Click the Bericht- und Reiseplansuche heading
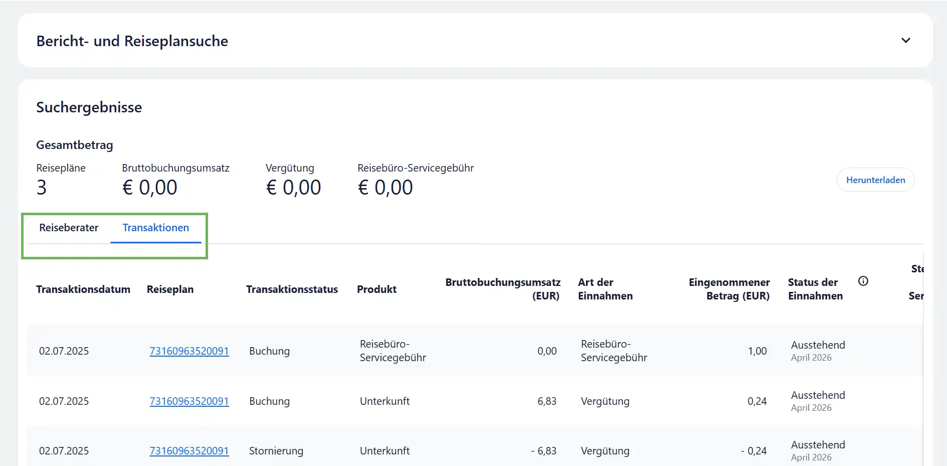 click(x=132, y=41)
